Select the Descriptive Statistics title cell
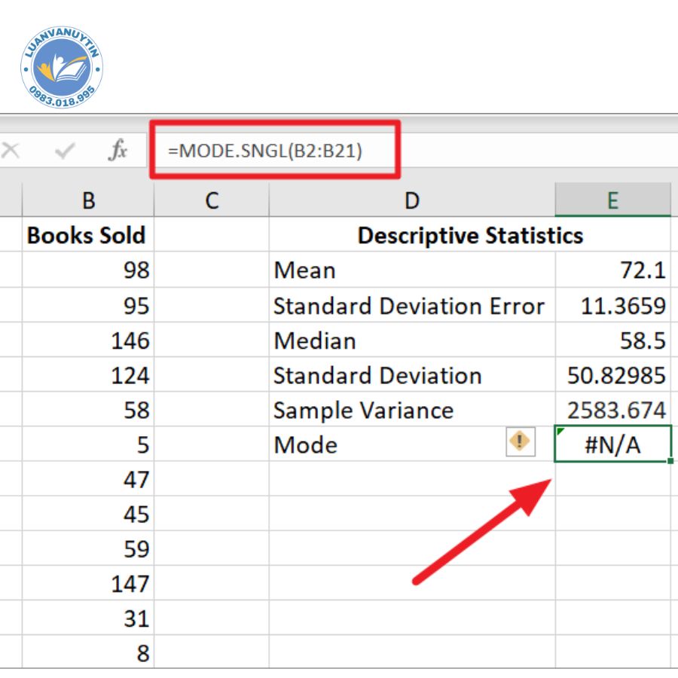Screen dimensions: 678x678 tap(469, 236)
